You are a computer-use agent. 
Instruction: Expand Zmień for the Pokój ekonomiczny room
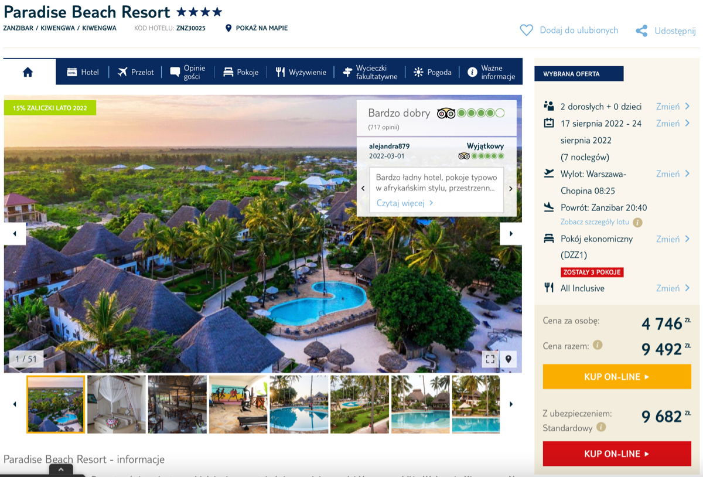673,238
